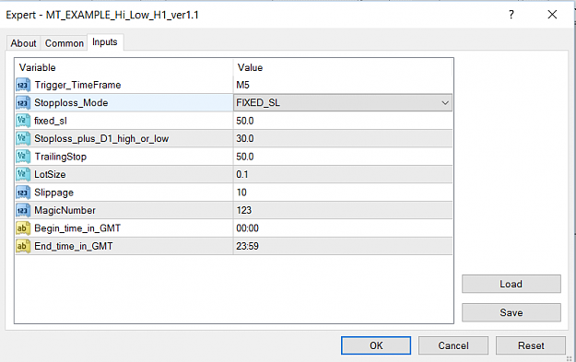Click the string icon beside End_time_in_GMT

[23, 246]
